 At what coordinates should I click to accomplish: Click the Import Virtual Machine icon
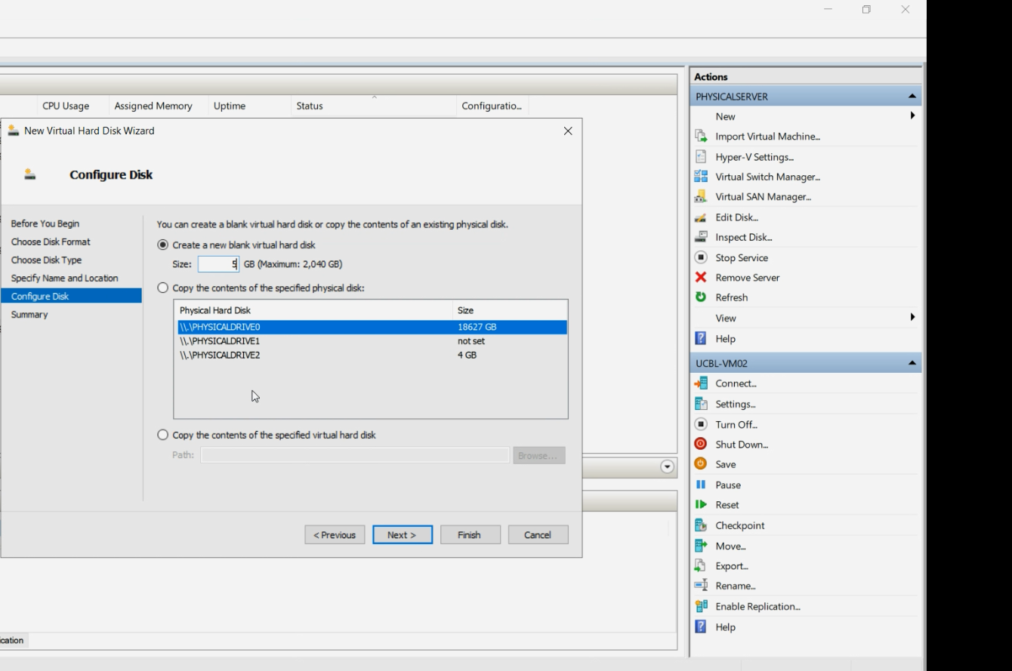701,136
